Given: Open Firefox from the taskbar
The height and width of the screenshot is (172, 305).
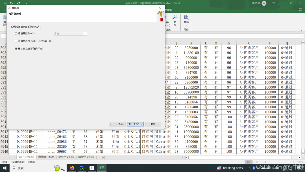Looking at the screenshot, I should [72, 168].
